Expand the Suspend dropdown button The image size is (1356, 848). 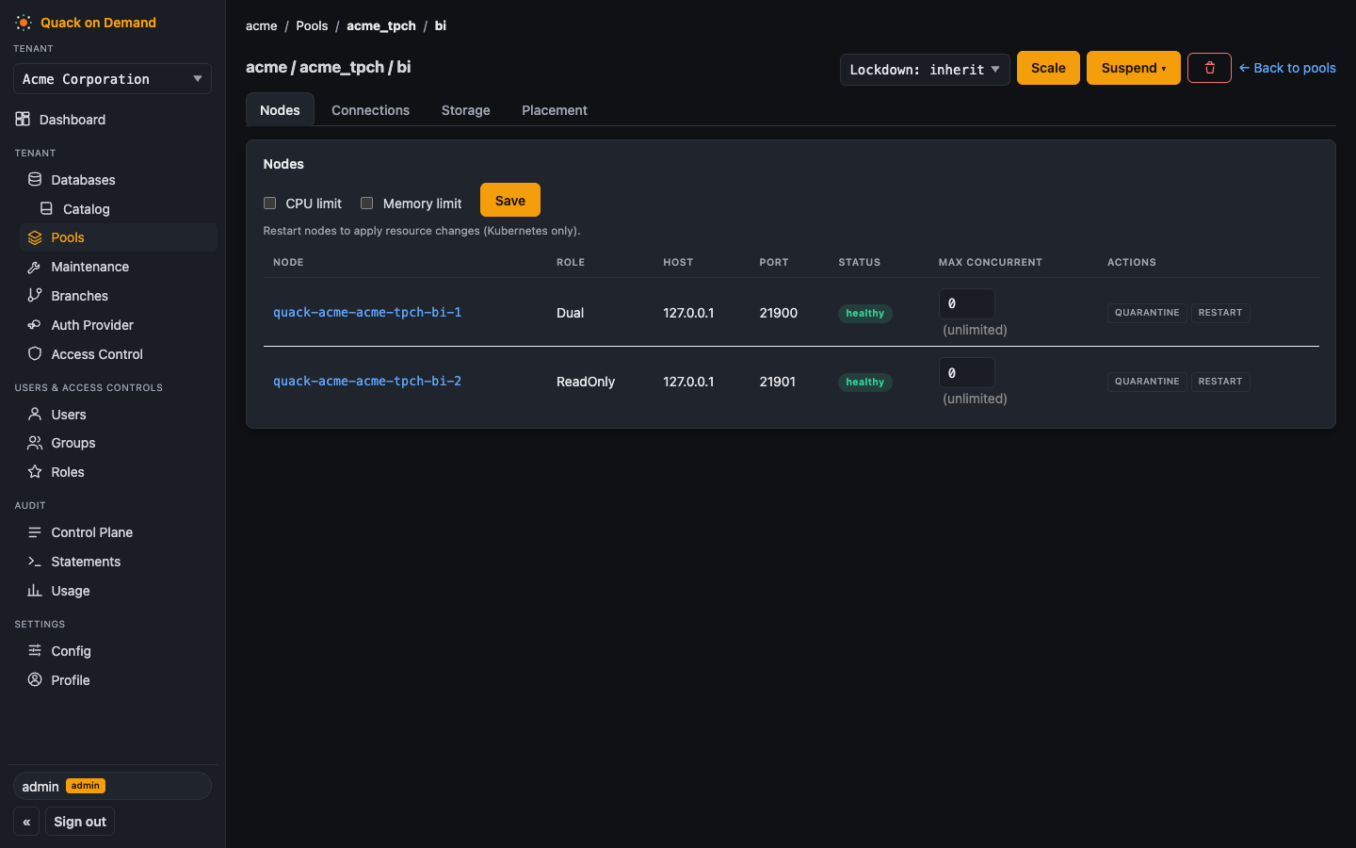tap(1133, 68)
